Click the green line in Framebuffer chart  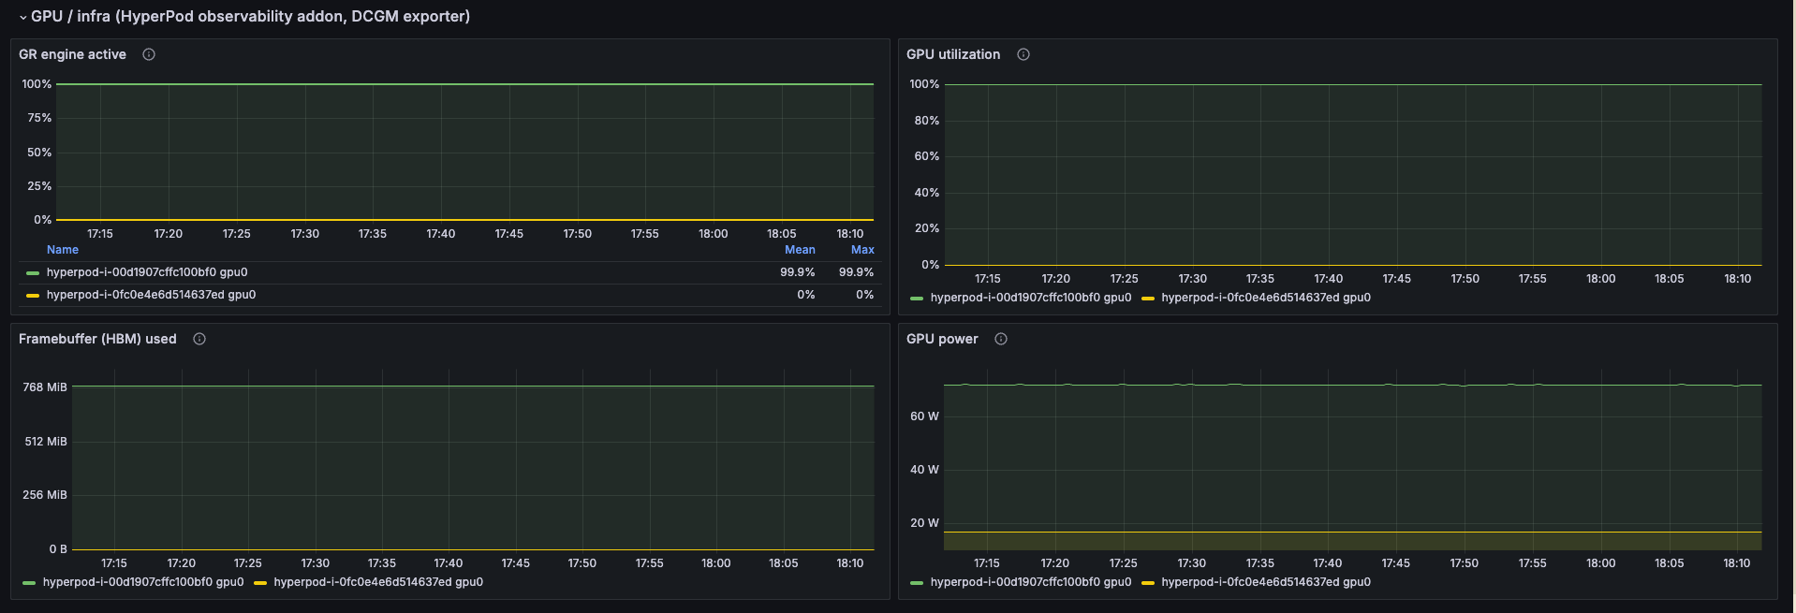click(473, 386)
